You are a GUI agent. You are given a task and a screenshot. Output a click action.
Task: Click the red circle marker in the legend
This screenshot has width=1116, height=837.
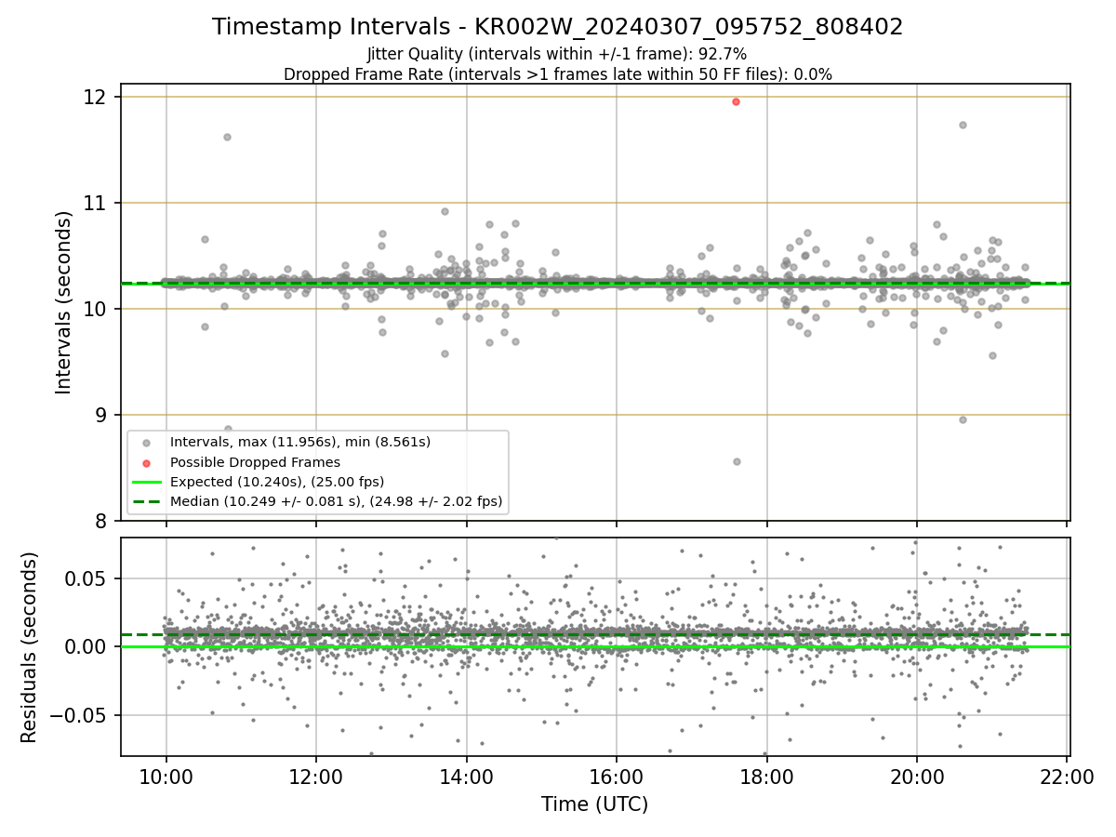coord(146,462)
